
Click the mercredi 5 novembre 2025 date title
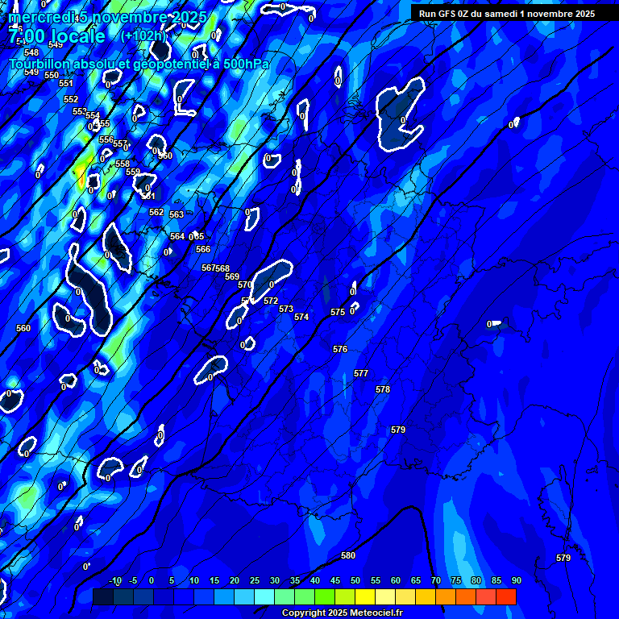107,17
